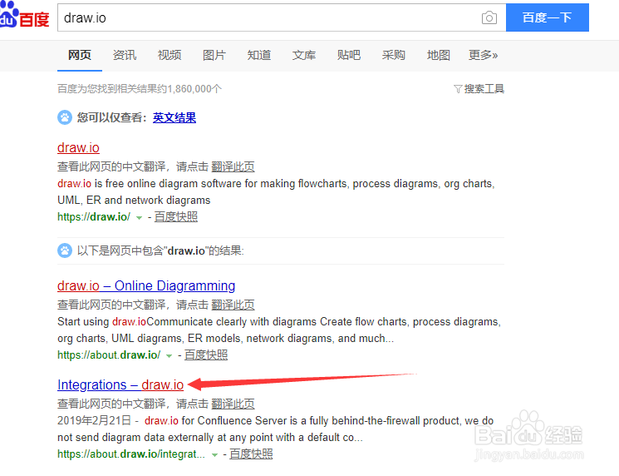The image size is (619, 476).
Task: Open Integrations – draw.io result
Action: [120, 384]
